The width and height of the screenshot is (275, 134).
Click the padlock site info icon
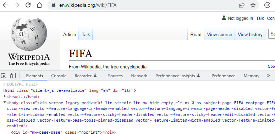click(54, 5)
